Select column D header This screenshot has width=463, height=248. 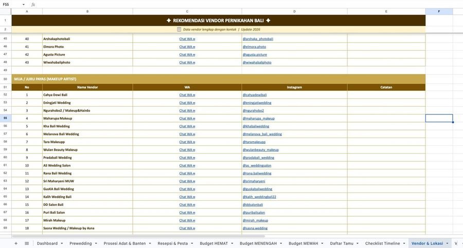pos(294,11)
